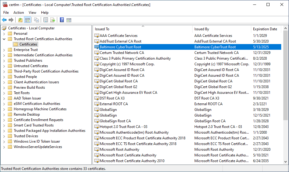Click the list scrollbar up arrow
The height and width of the screenshot is (172, 289).
point(285,28)
